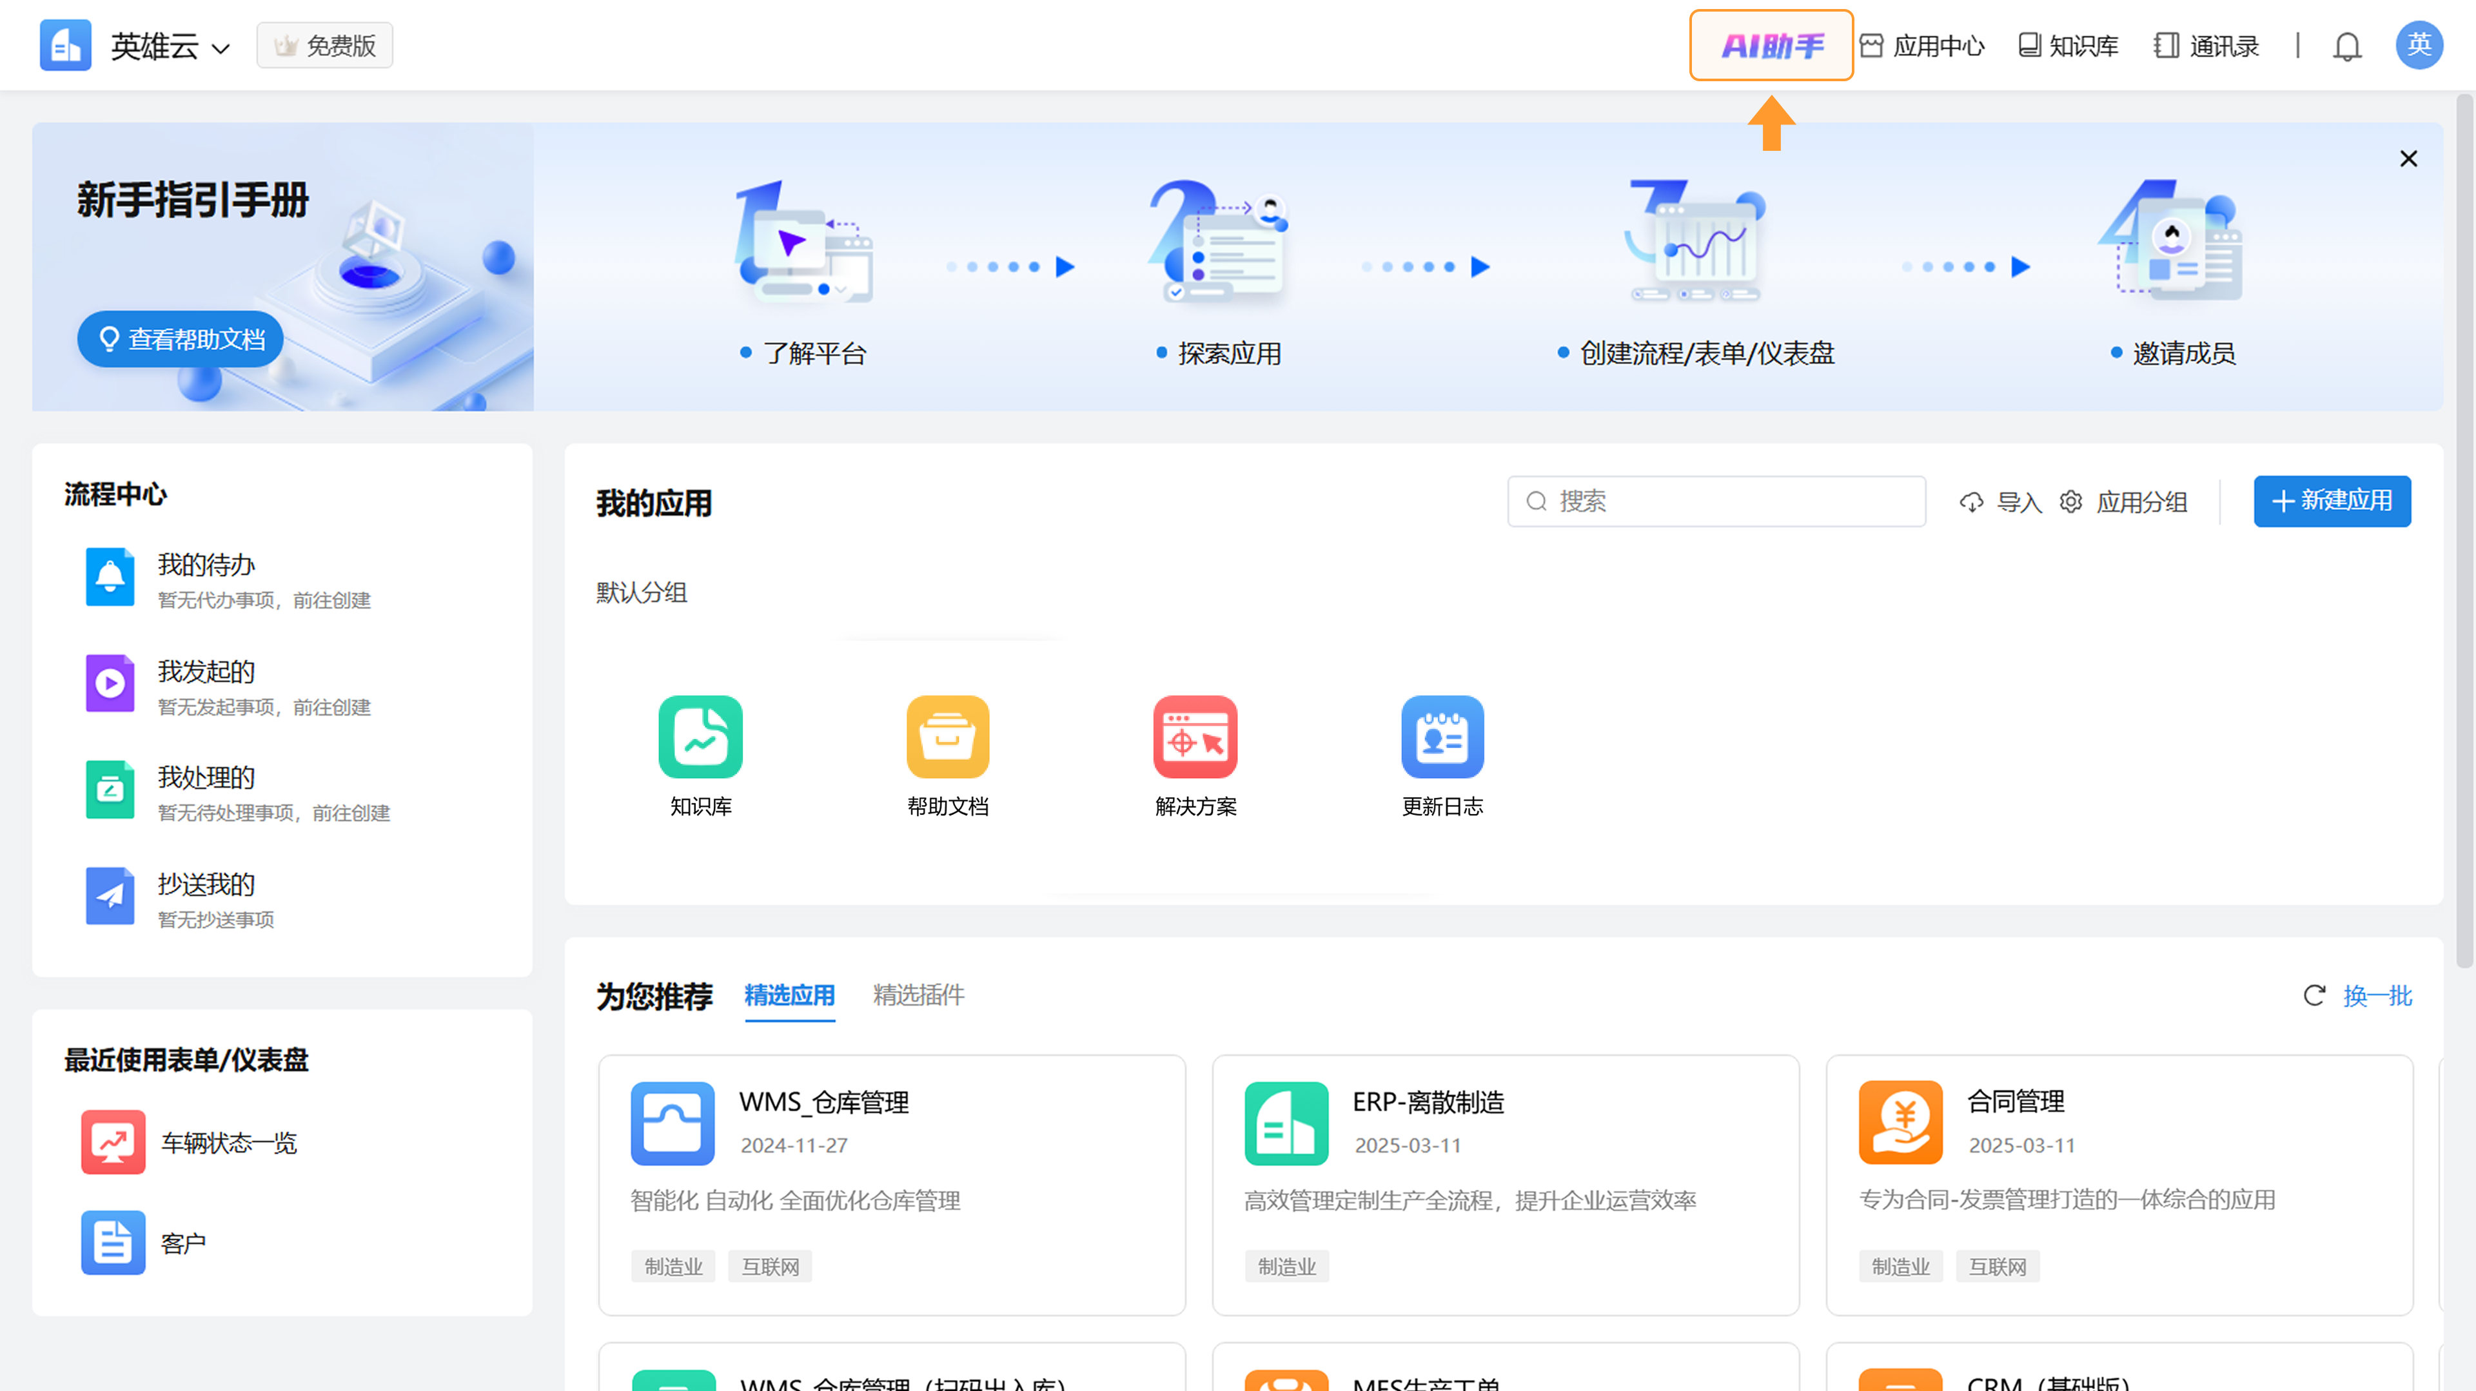Expand the 英雄云 workspace dropdown
The width and height of the screenshot is (2476, 1391).
(220, 48)
